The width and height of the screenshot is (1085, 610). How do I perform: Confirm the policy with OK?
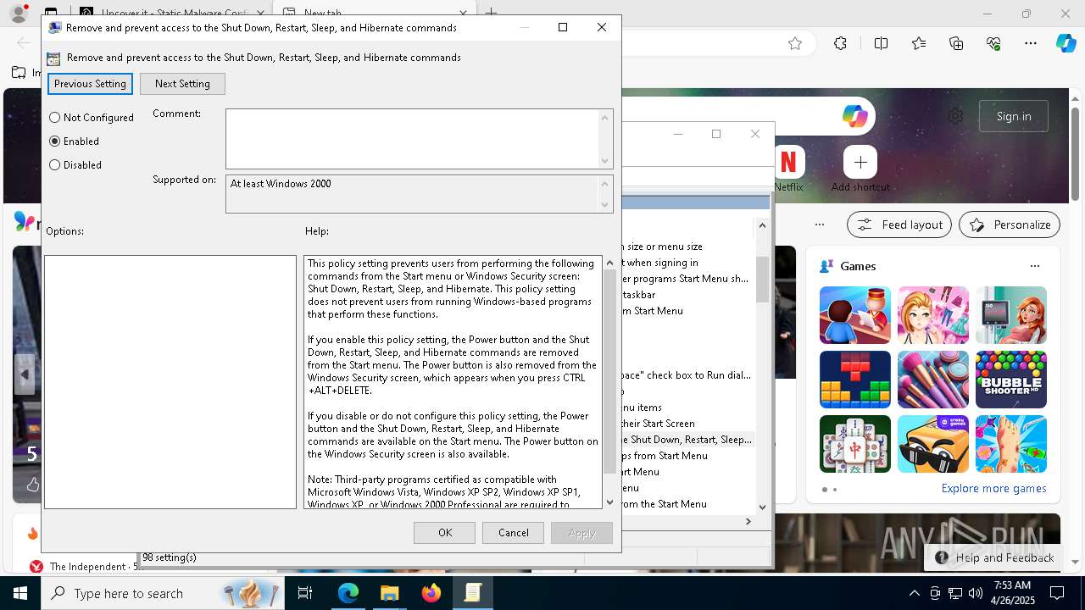point(445,533)
